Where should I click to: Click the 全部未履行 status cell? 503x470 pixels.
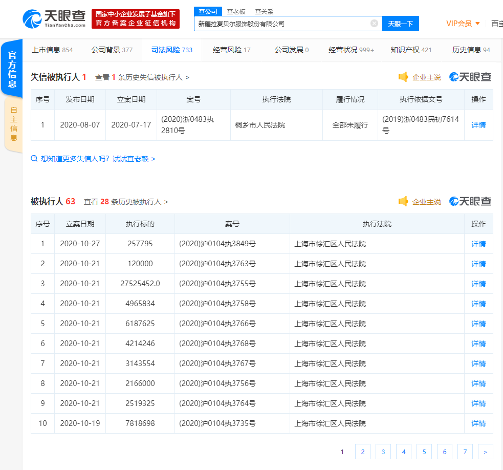tap(350, 125)
